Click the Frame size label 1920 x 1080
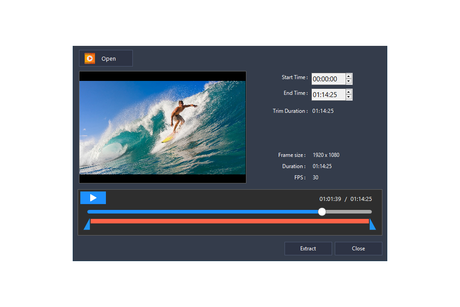This screenshot has height=307, width=460. pyautogui.click(x=326, y=155)
